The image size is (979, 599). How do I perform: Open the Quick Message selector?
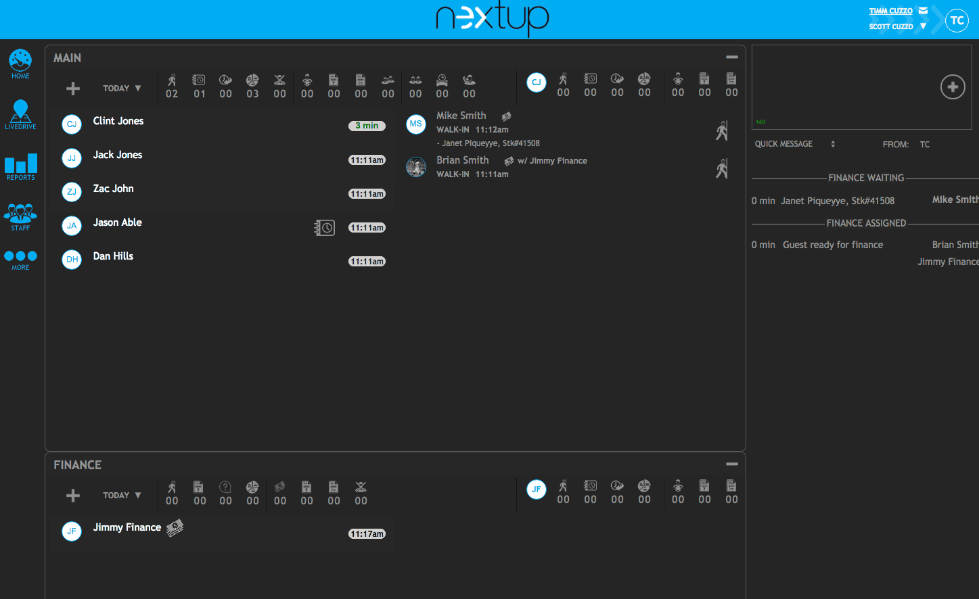click(795, 144)
